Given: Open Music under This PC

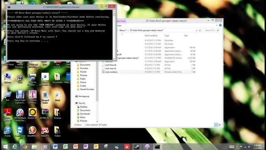Looking at the screenshot, I should pyautogui.click(x=83, y=117).
